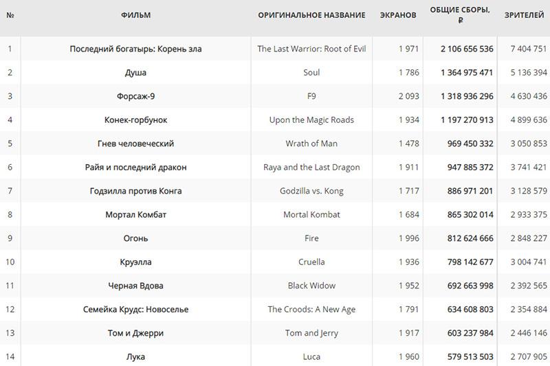Viewport: 550px width, 366px height.
Task: Click the ФИЛЬМ column header
Action: coord(135,15)
